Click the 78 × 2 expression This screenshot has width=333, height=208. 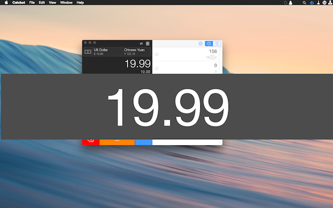coord(211,57)
